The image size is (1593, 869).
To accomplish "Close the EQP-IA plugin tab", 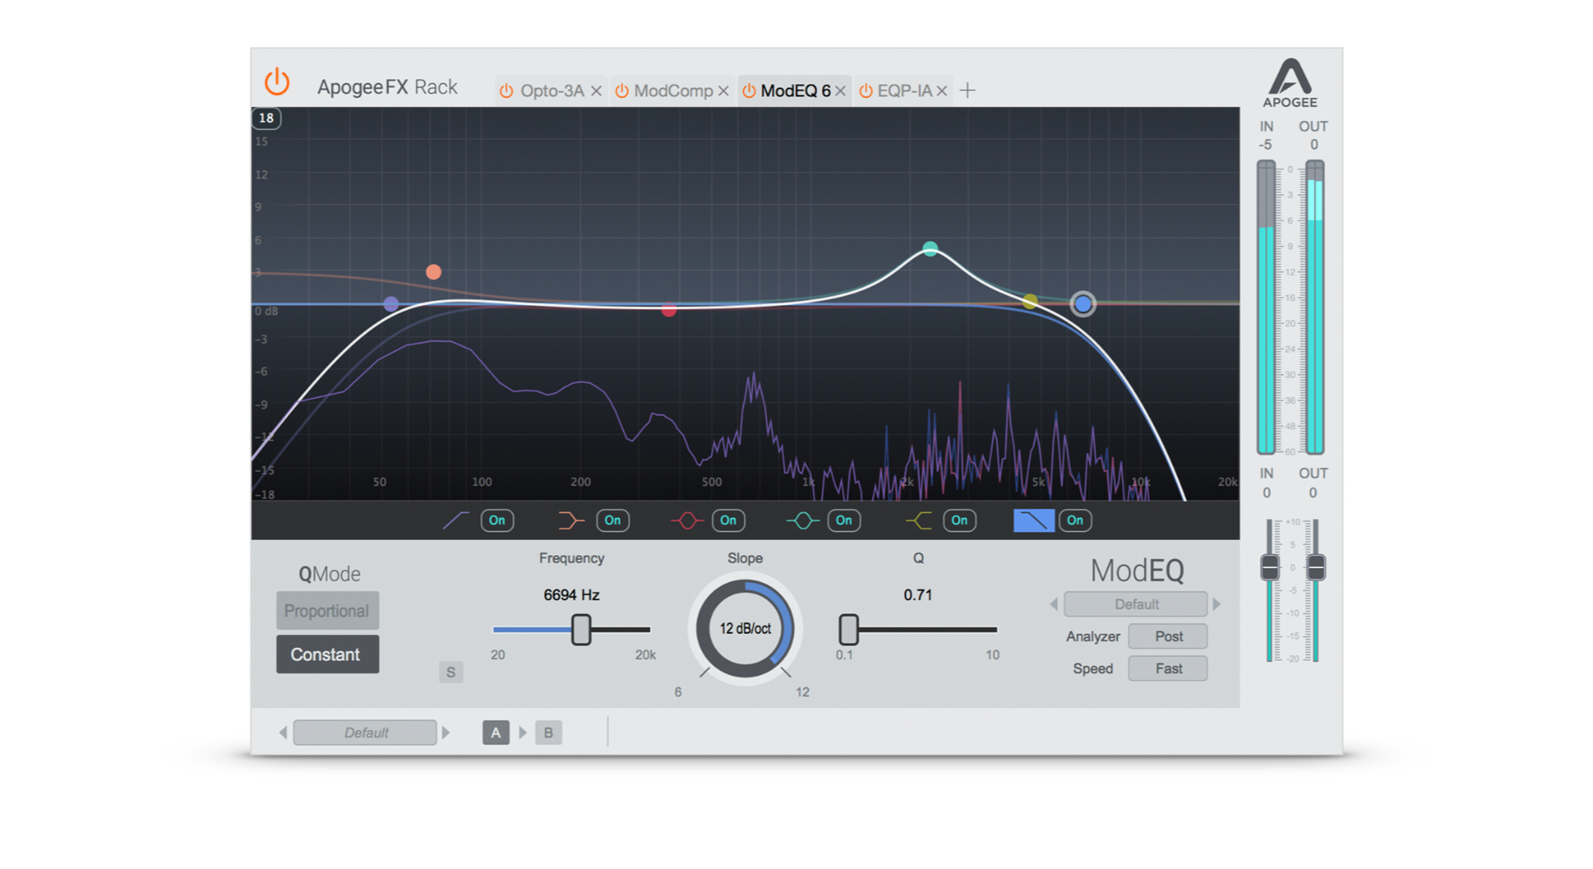I will (941, 91).
